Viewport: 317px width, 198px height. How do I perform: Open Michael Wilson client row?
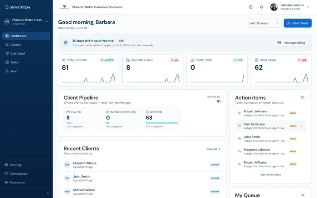[142, 192]
